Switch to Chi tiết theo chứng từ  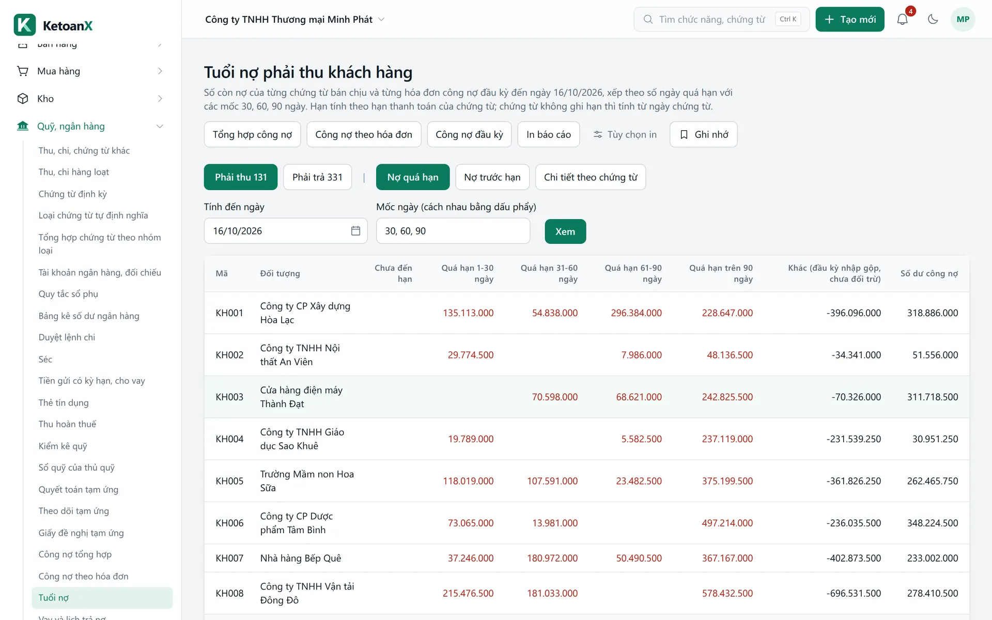tap(591, 177)
